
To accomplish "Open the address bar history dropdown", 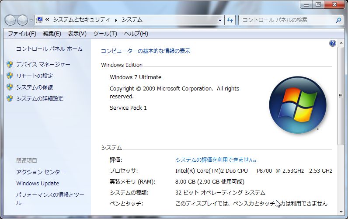I will click(220, 21).
